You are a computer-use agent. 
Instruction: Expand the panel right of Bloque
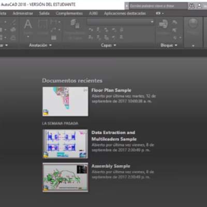tap(193, 46)
